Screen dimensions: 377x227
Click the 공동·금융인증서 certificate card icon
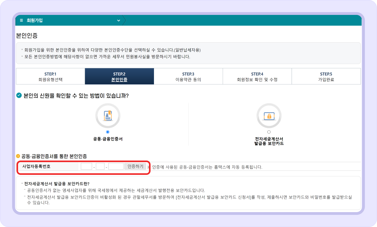pos(108,115)
